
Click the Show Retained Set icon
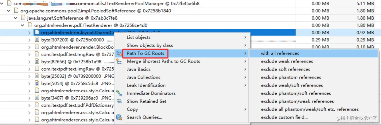pos(119,101)
